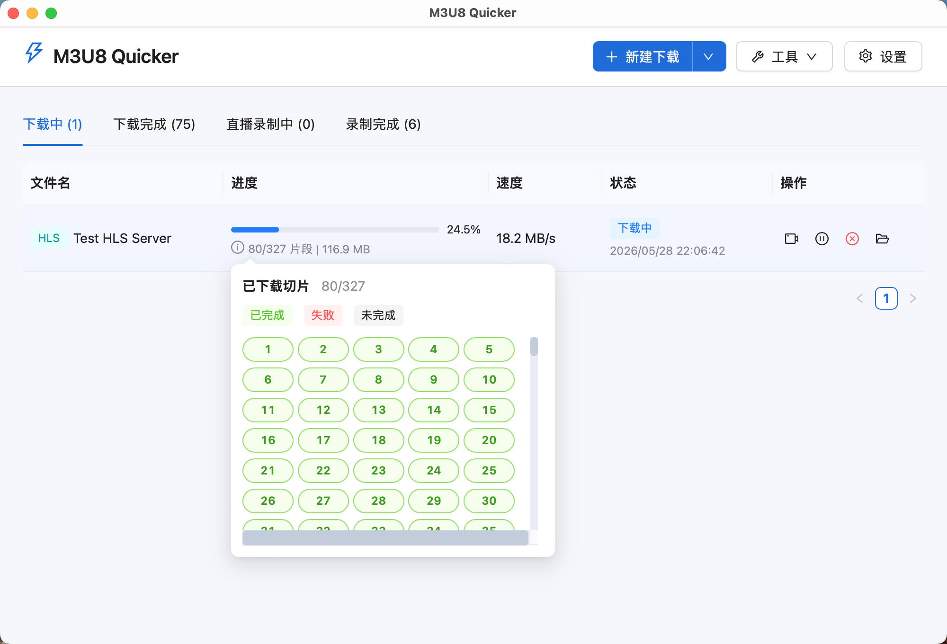
Task: Click segment 1 in the slice grid
Action: coord(268,349)
